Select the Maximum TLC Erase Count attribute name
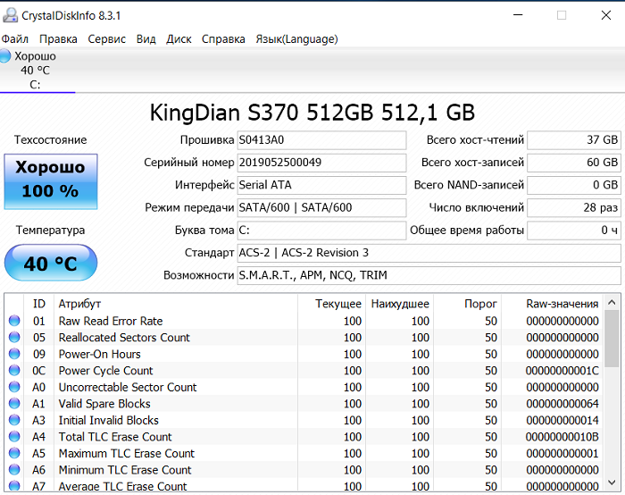 tap(127, 454)
